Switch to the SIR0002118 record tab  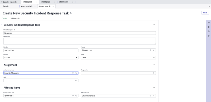tap(27, 2)
